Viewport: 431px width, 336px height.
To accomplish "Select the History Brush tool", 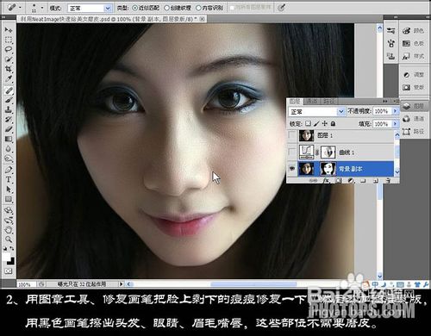I will [9, 120].
